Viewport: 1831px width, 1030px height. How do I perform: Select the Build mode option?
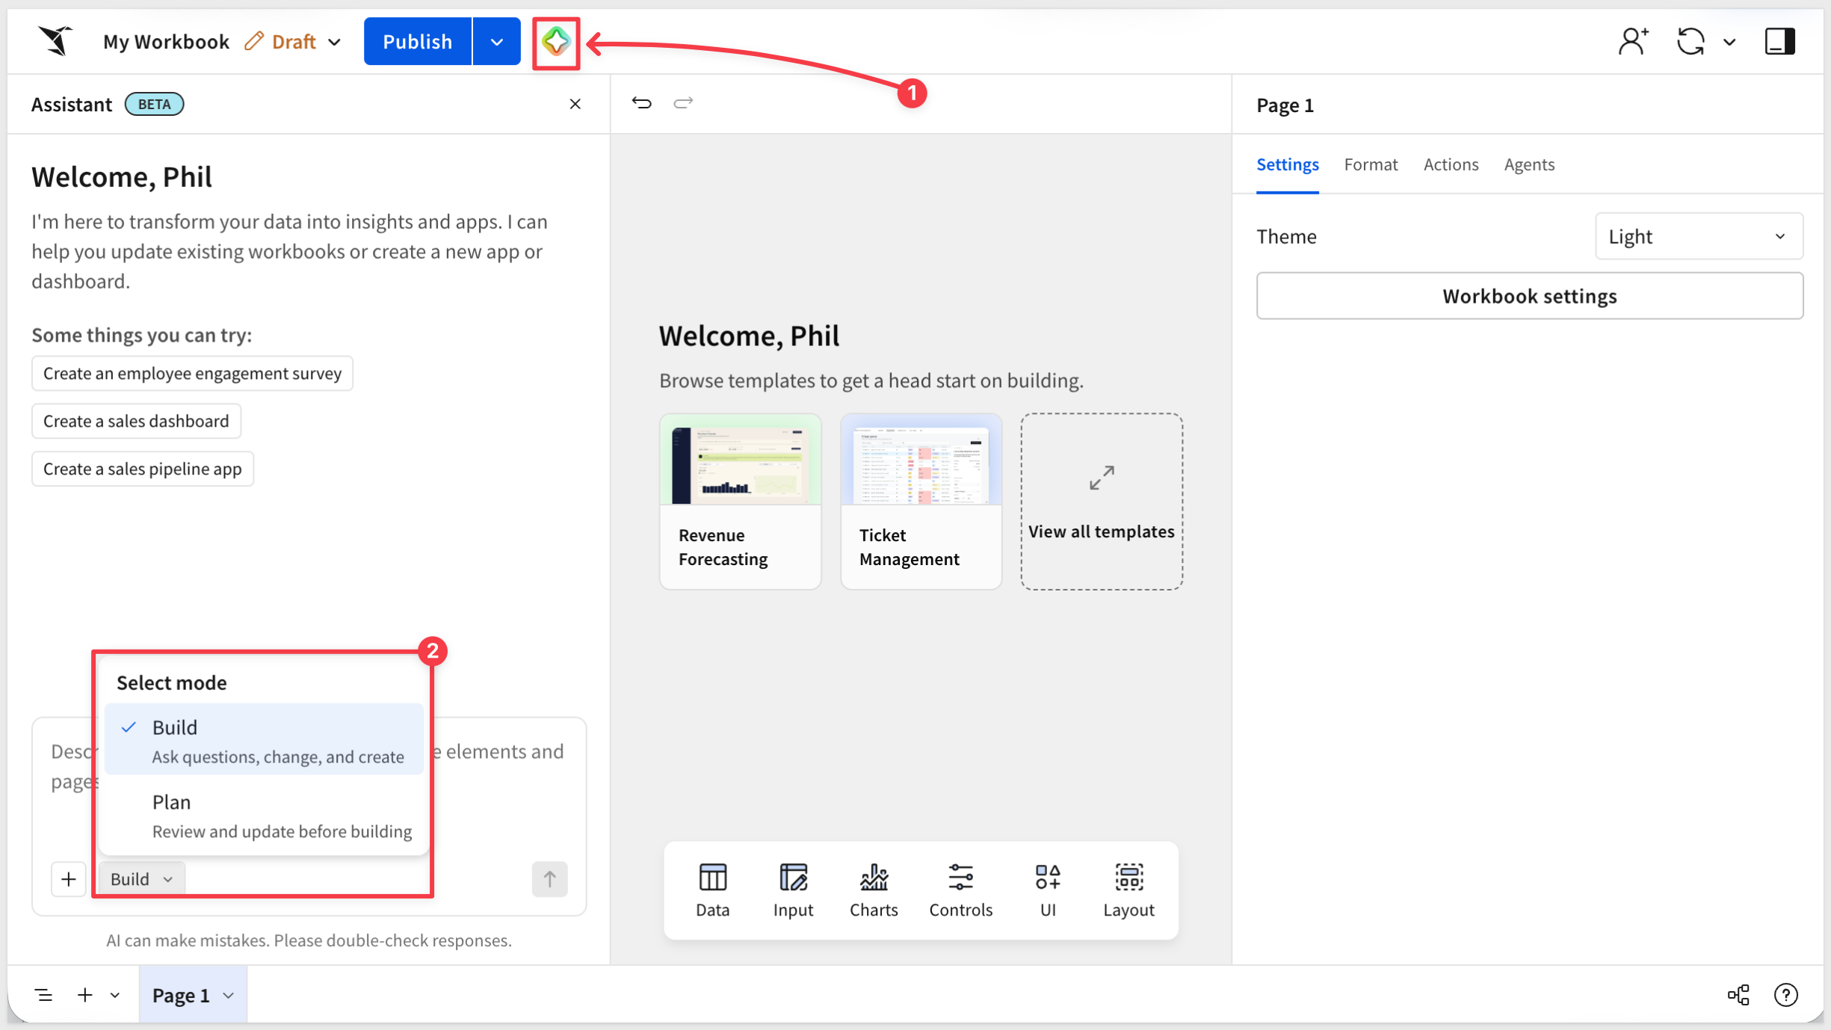click(264, 740)
